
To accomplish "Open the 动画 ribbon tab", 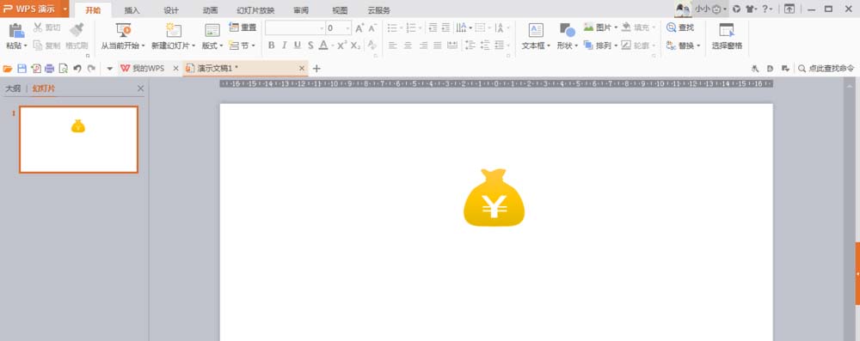I will (x=210, y=10).
